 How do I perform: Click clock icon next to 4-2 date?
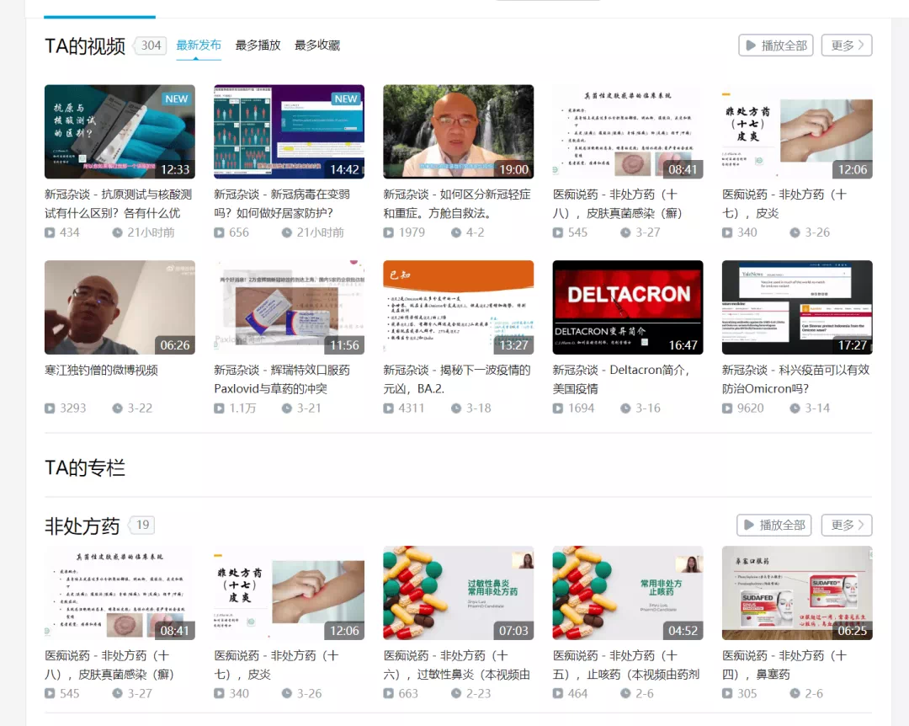point(455,232)
